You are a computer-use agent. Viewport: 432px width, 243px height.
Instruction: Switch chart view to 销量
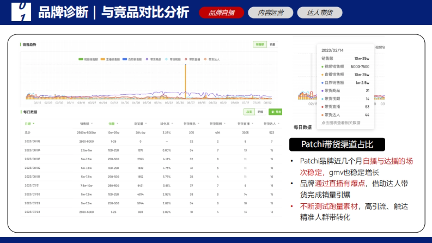pyautogui.click(x=272, y=44)
